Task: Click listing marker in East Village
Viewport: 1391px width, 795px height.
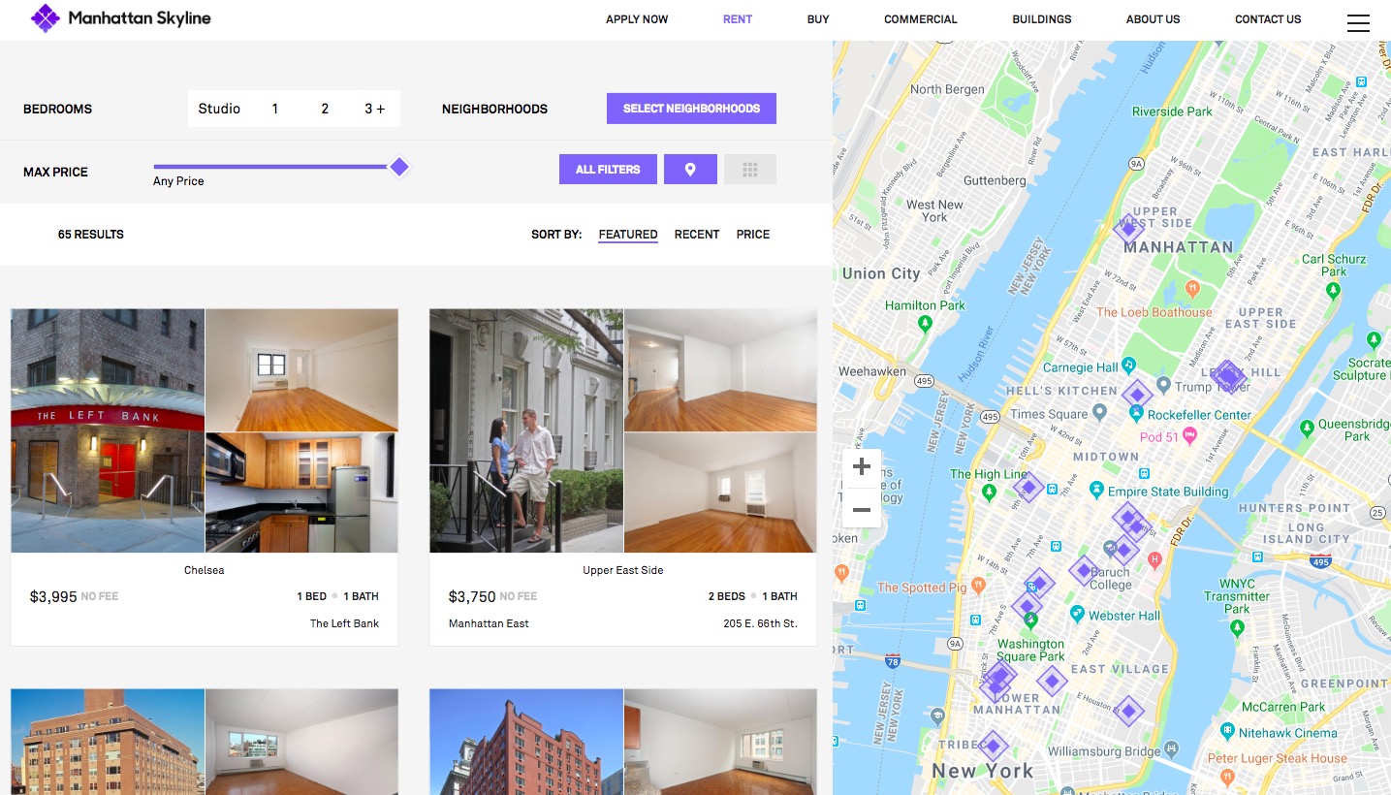Action: 1052,681
